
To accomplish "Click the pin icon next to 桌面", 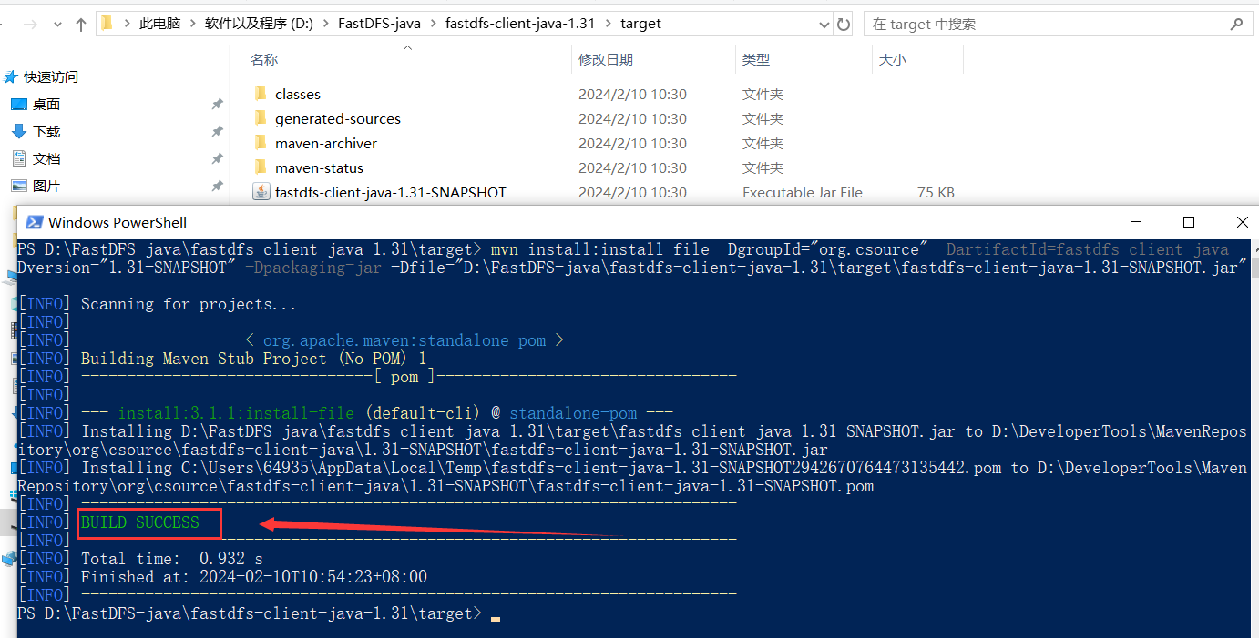I will [x=217, y=105].
